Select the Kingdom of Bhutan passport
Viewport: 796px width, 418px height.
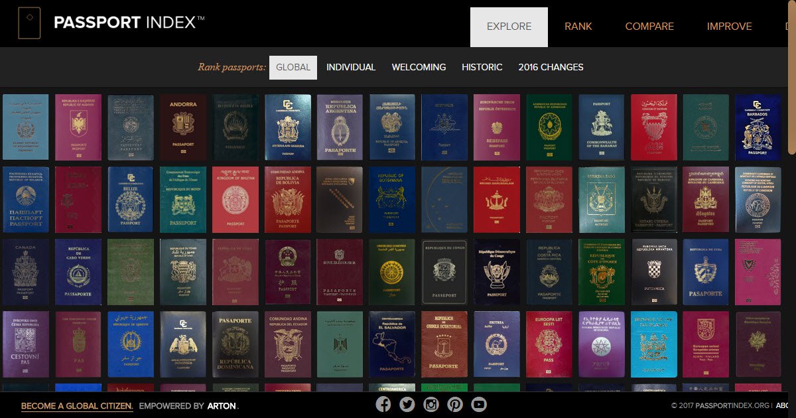click(x=235, y=200)
